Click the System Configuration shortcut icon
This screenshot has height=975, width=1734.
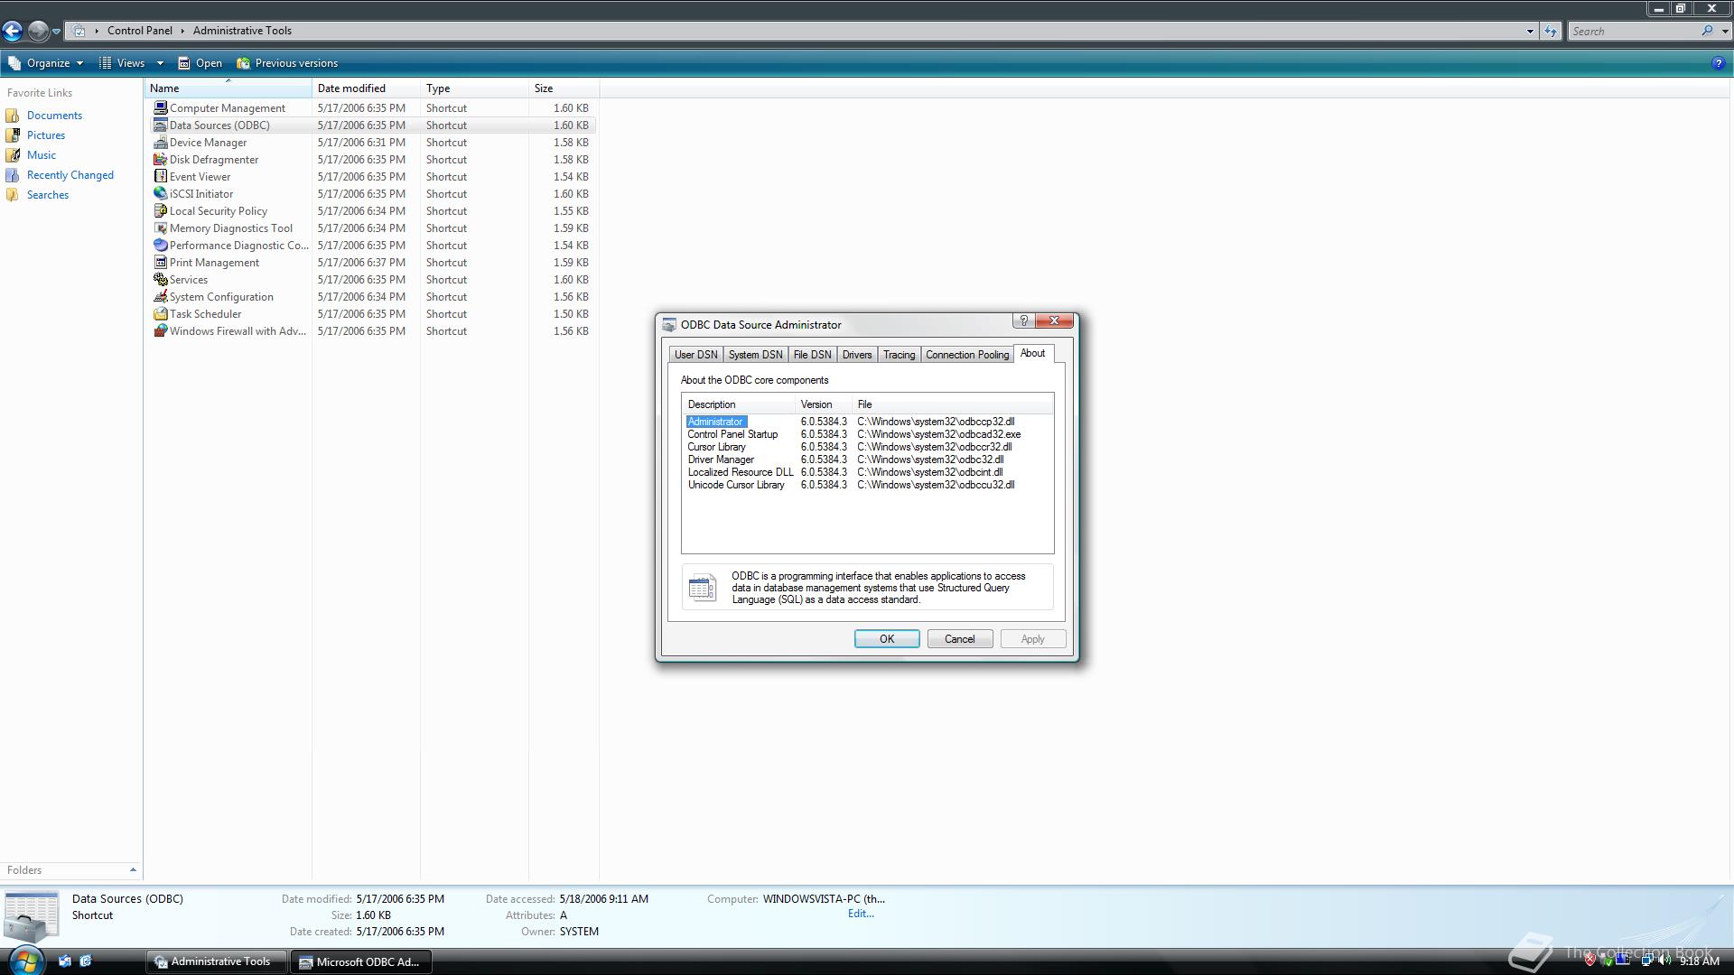click(161, 296)
